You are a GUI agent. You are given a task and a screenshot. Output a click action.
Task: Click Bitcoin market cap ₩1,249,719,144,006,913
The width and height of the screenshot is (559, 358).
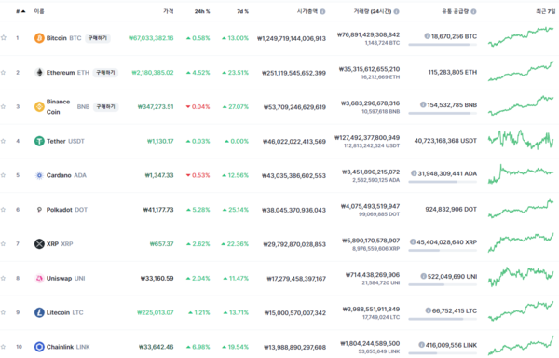[292, 38]
